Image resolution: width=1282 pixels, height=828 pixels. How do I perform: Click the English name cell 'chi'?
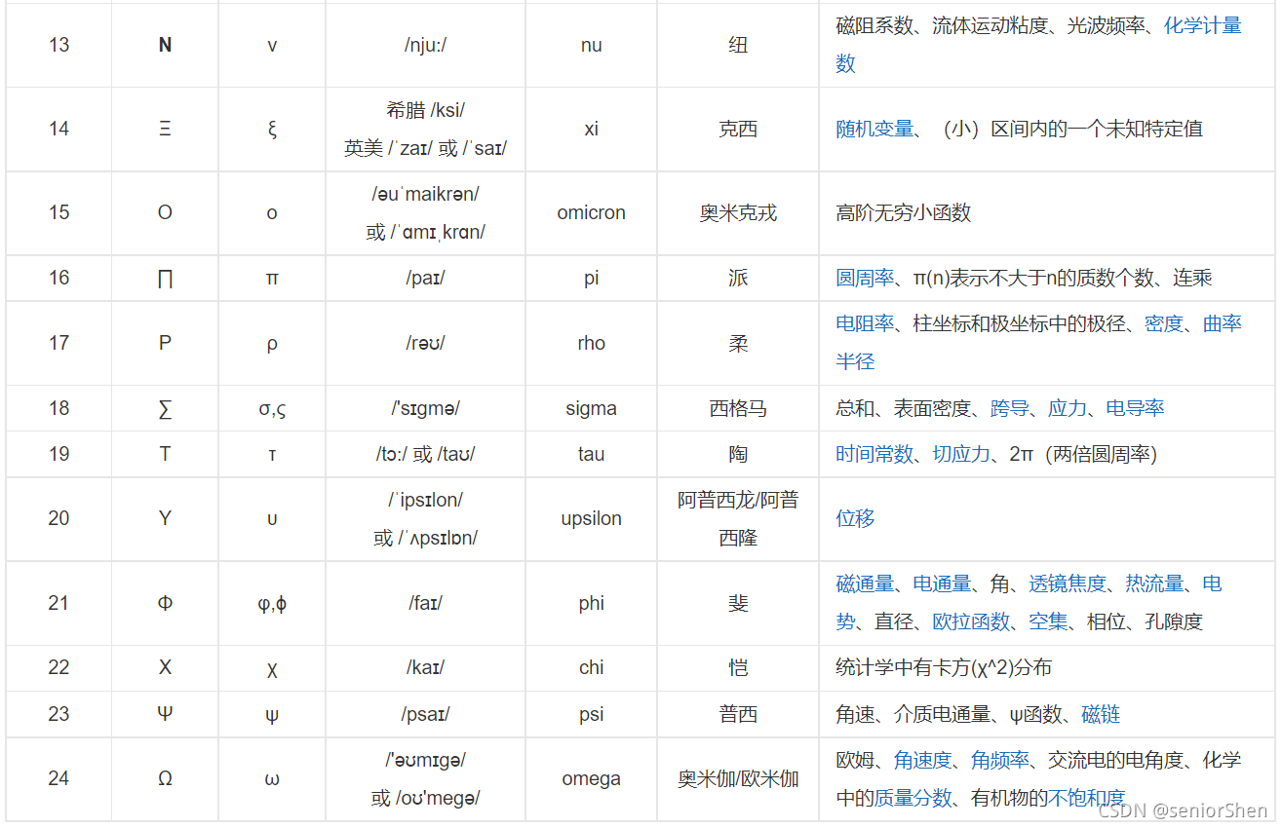pyautogui.click(x=591, y=667)
